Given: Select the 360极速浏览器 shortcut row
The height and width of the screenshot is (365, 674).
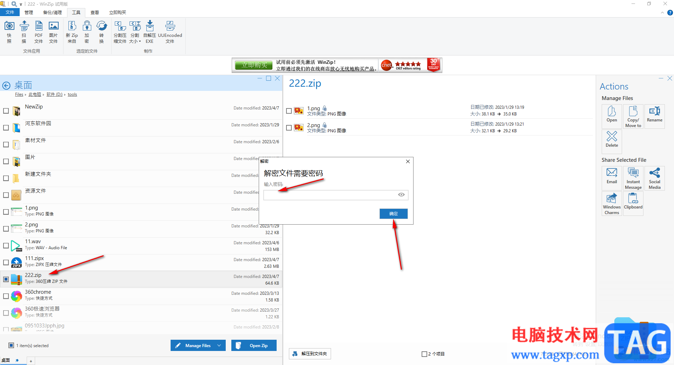Looking at the screenshot, I should pos(141,313).
